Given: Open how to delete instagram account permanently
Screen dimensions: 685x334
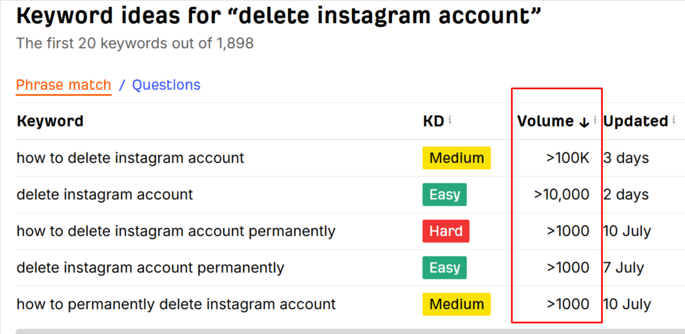Looking at the screenshot, I should click(176, 231).
